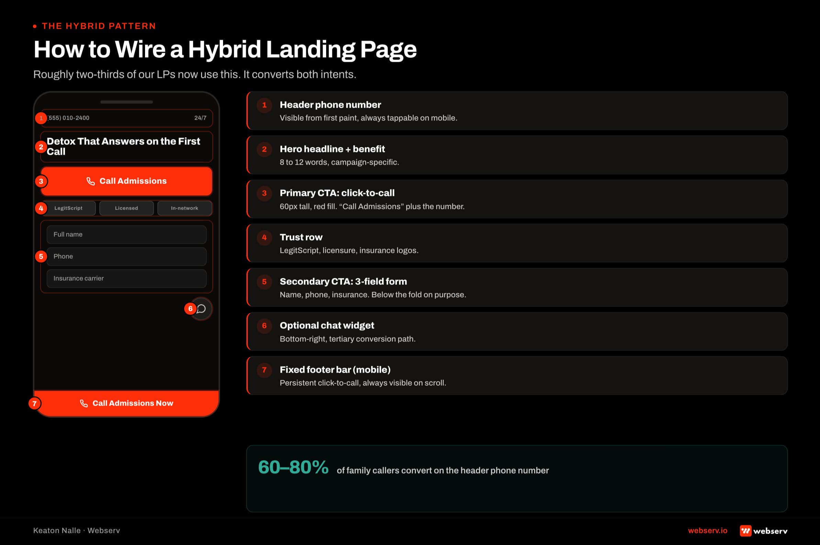The image size is (820, 545).
Task: Click the phone icon in the footer bar
Action: click(84, 403)
